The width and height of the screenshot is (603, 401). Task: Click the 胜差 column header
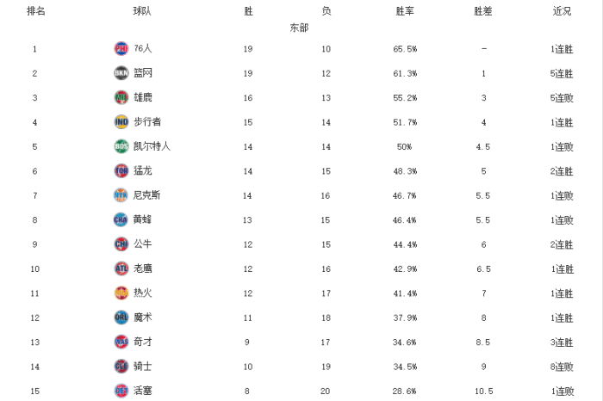tap(484, 11)
